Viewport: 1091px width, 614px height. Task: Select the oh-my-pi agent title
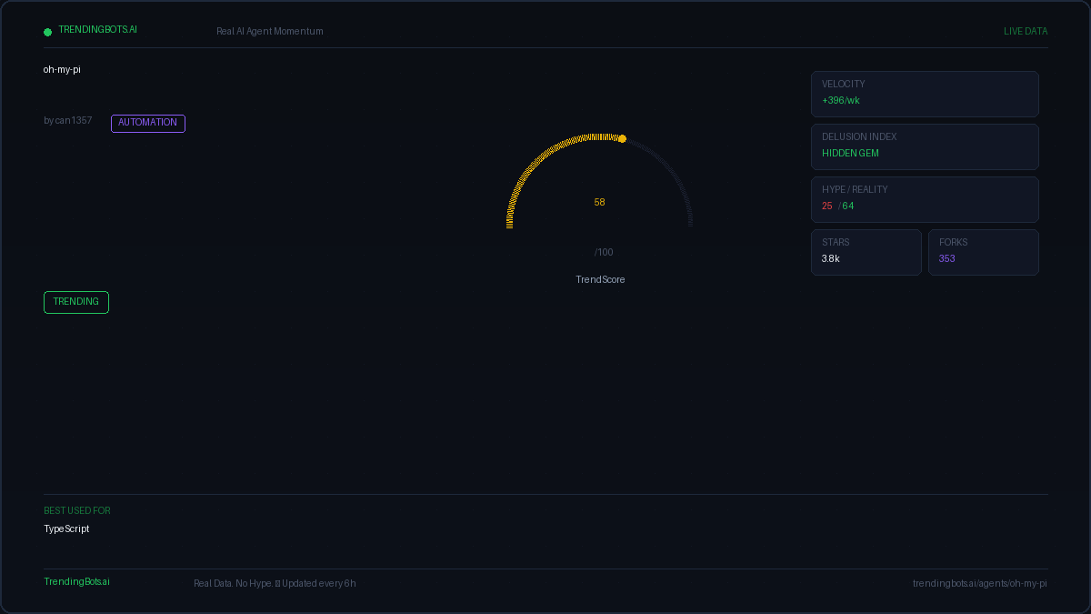pyautogui.click(x=62, y=69)
